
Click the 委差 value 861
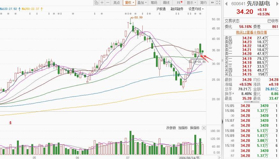(x=275, y=27)
